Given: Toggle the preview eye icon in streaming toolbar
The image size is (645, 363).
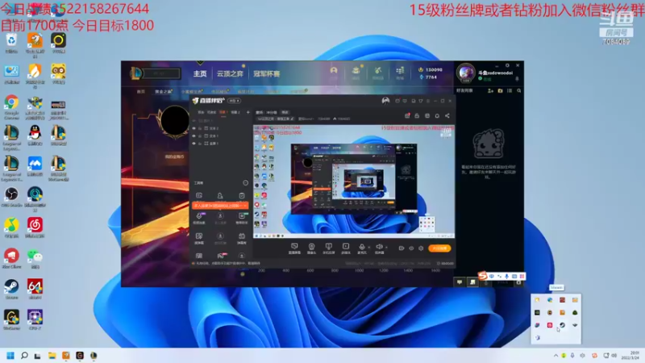Looking at the screenshot, I should click(411, 248).
